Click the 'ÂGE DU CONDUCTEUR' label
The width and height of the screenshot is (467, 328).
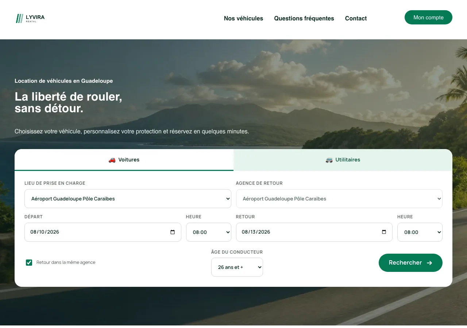point(237,252)
